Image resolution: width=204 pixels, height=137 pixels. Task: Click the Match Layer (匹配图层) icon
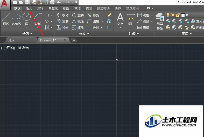(x=193, y=27)
